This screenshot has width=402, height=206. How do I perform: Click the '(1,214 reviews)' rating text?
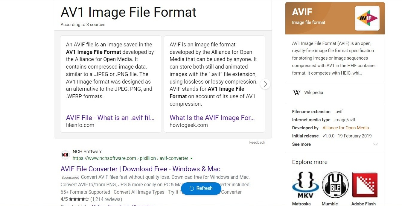pos(106,199)
